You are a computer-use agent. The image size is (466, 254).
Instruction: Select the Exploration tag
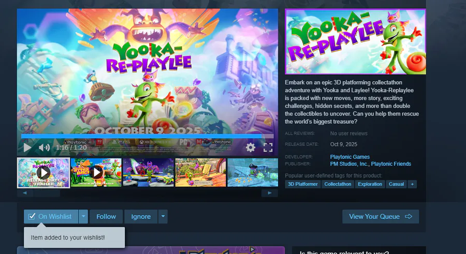pyautogui.click(x=370, y=184)
